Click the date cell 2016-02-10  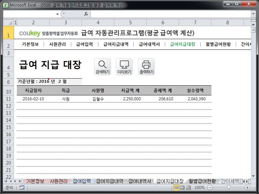pos(33,99)
